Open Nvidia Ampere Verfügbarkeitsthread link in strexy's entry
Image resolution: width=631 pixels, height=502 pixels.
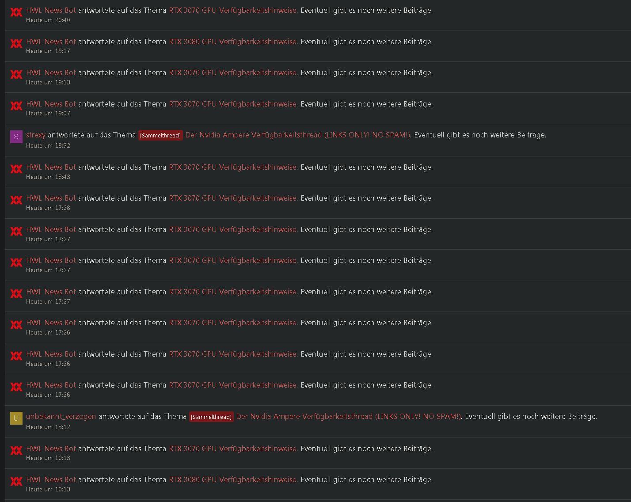(297, 135)
